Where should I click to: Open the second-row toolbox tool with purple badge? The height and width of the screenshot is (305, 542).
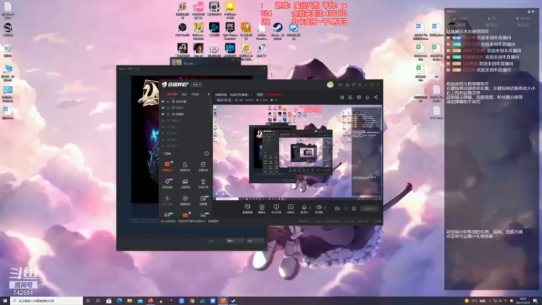(167, 183)
